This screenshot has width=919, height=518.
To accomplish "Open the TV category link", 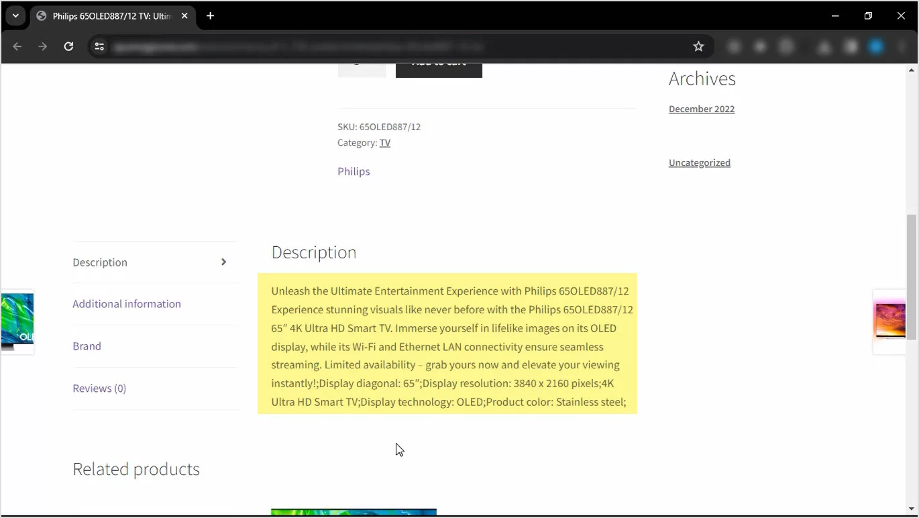I will coord(385,143).
